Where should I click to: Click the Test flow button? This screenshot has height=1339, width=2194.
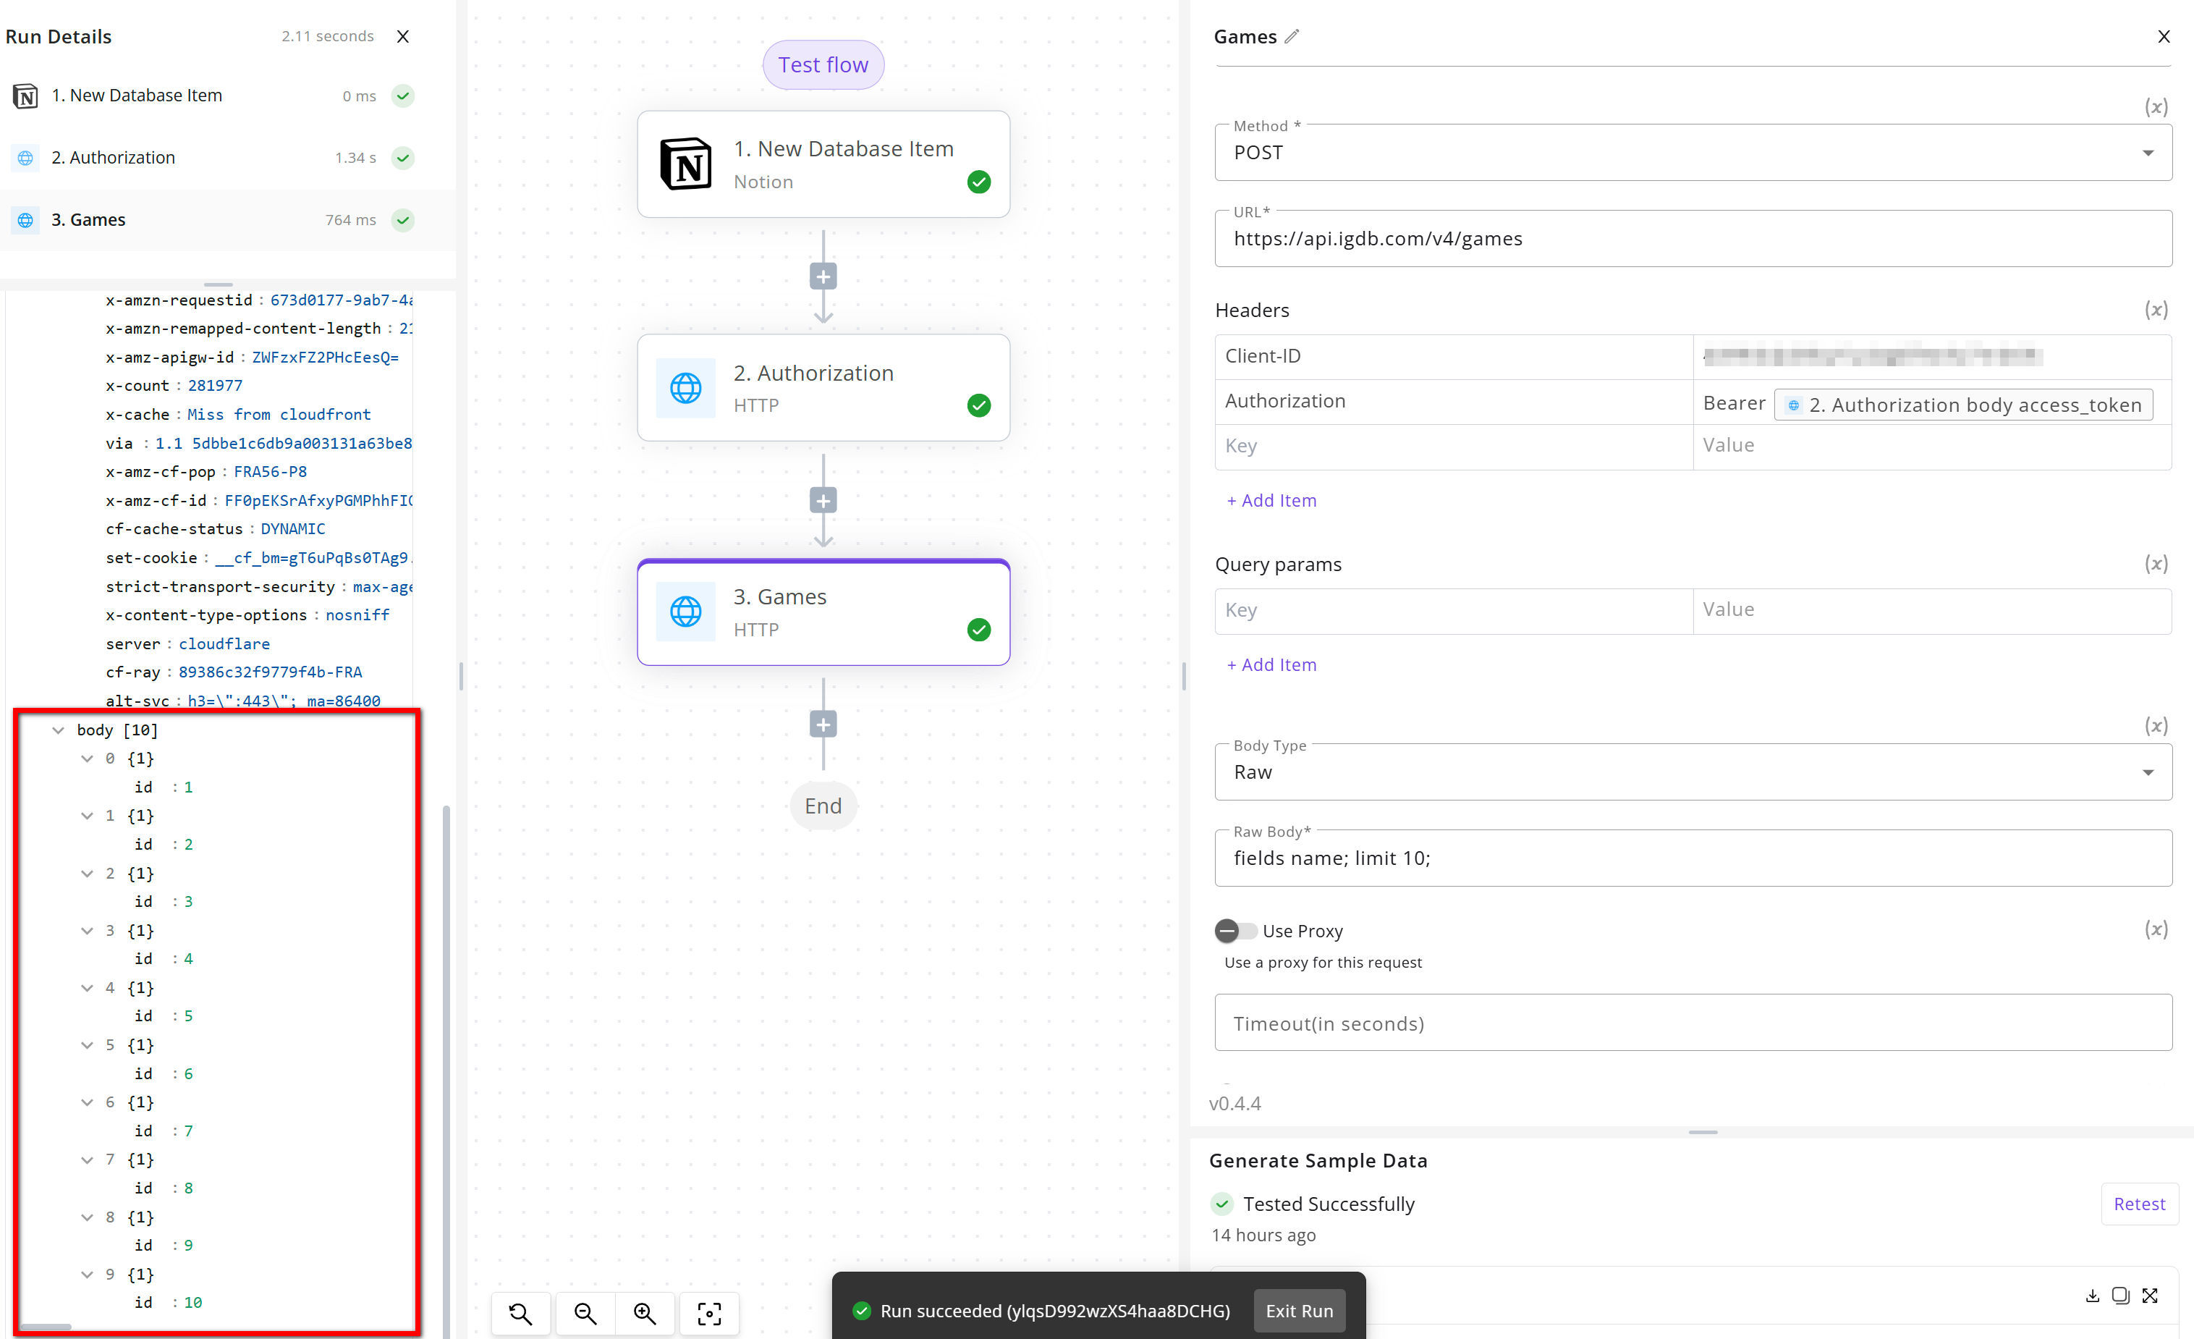pyautogui.click(x=823, y=65)
